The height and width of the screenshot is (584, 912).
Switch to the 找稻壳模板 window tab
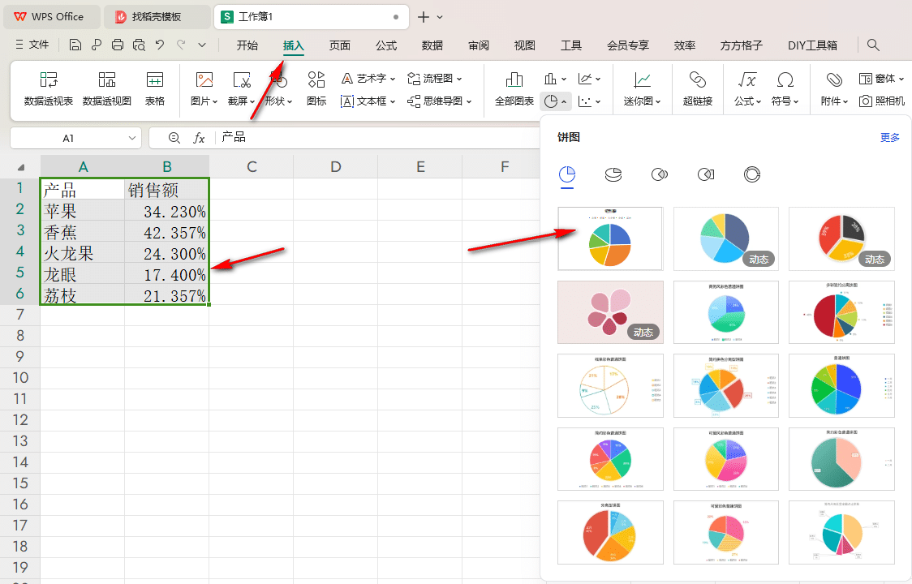(x=157, y=17)
